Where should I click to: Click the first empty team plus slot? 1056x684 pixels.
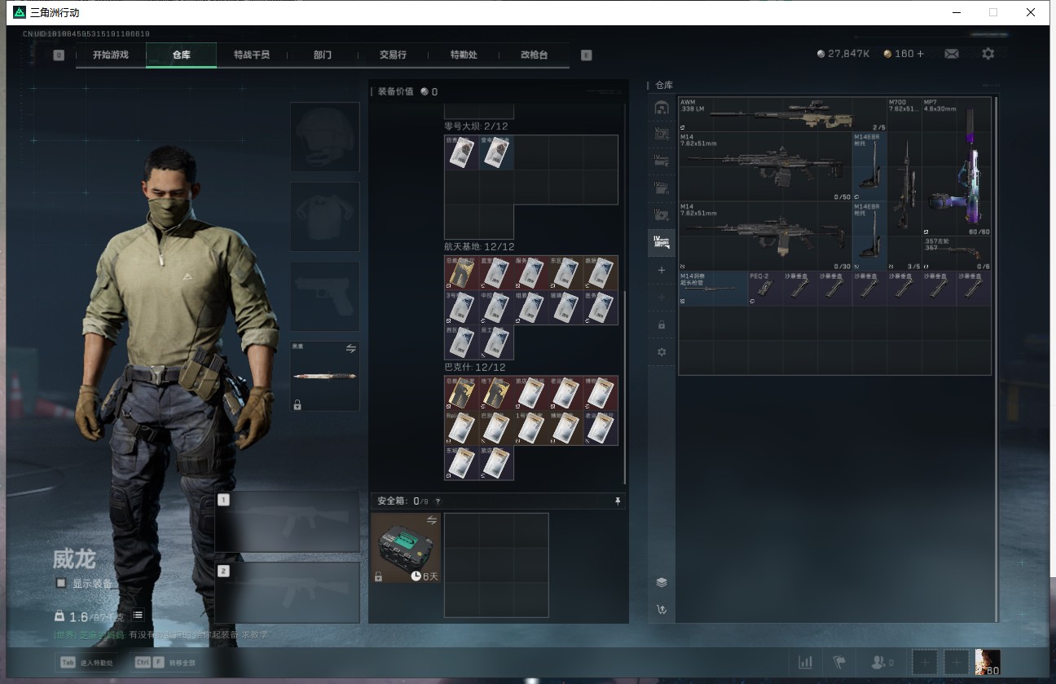click(x=925, y=662)
